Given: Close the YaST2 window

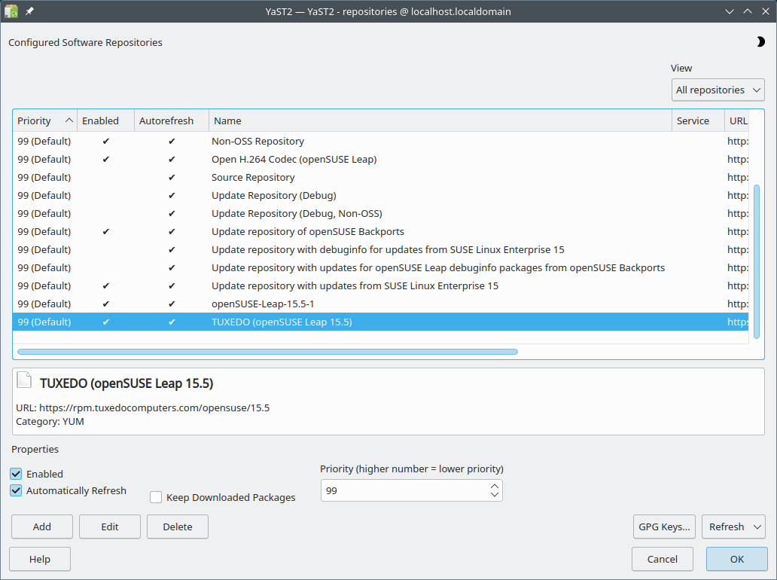Looking at the screenshot, I should 766,11.
